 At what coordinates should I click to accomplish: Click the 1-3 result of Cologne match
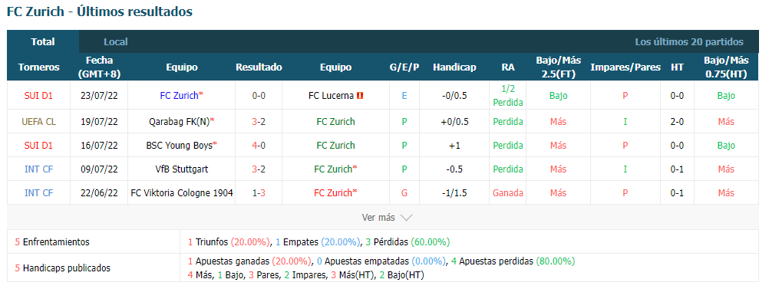click(x=259, y=193)
